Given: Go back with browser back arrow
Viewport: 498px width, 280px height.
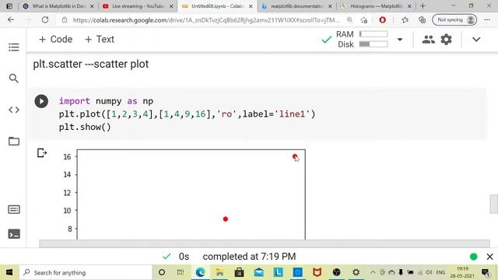Looking at the screenshot, I should (11, 19).
